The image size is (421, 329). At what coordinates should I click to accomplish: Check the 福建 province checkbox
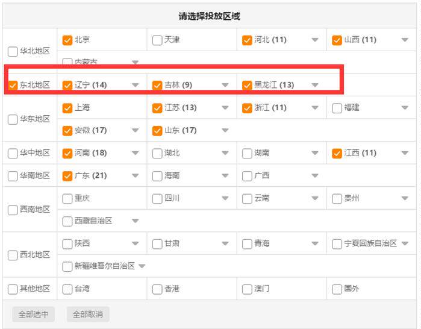337,108
